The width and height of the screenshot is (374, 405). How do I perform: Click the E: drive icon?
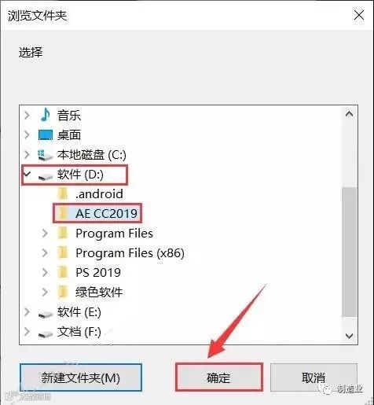[x=46, y=314]
